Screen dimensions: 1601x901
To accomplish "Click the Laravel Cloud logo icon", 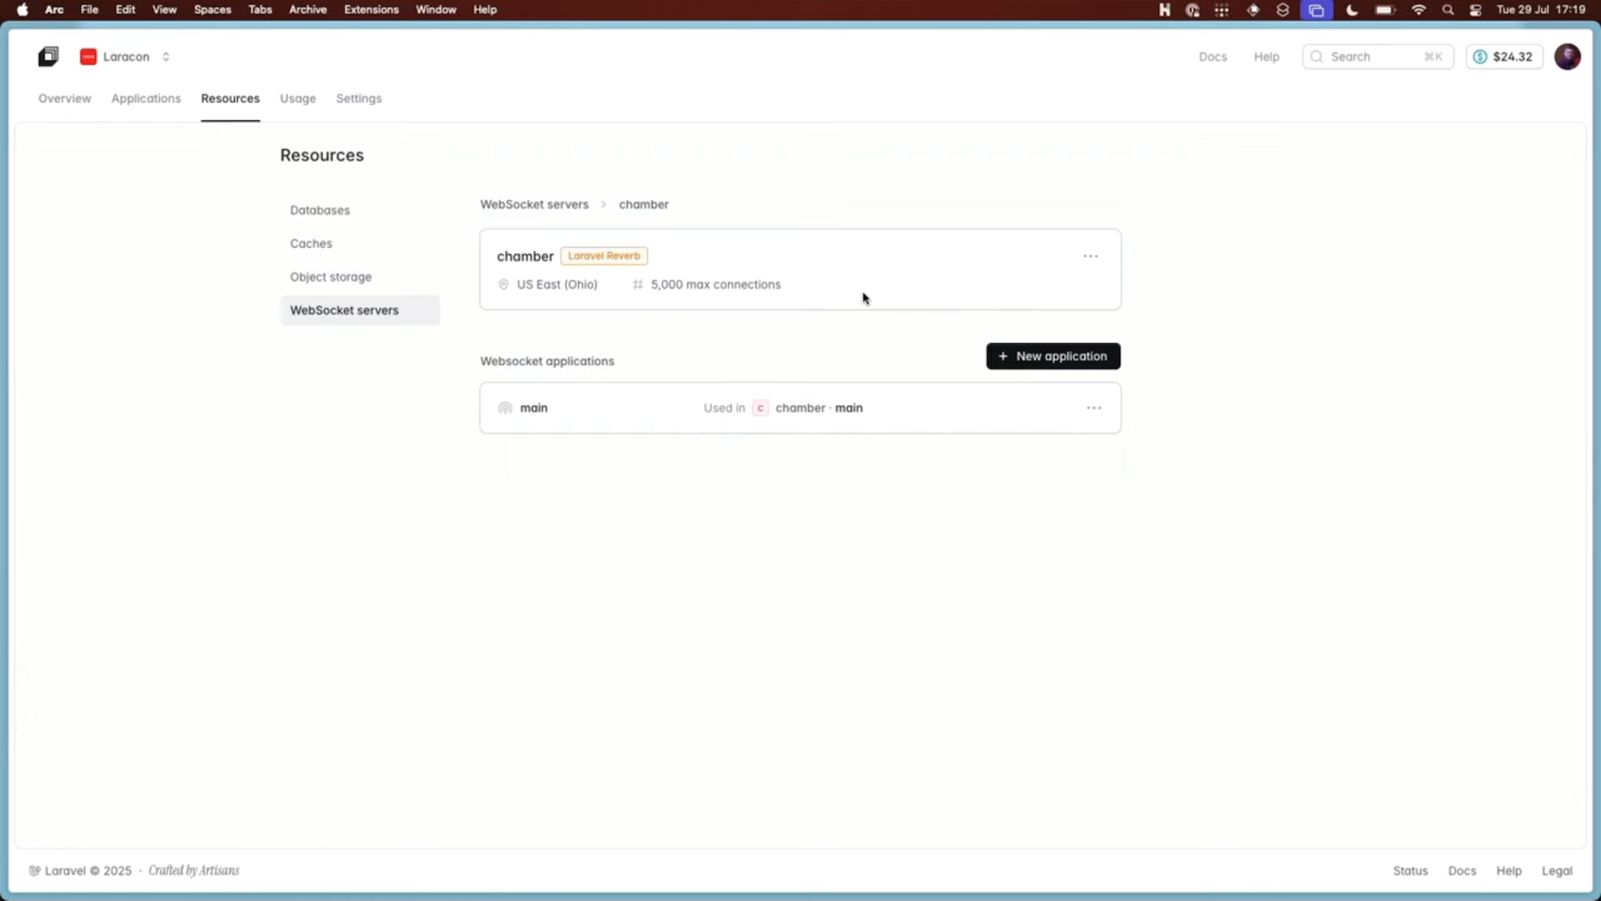I will pos(48,57).
